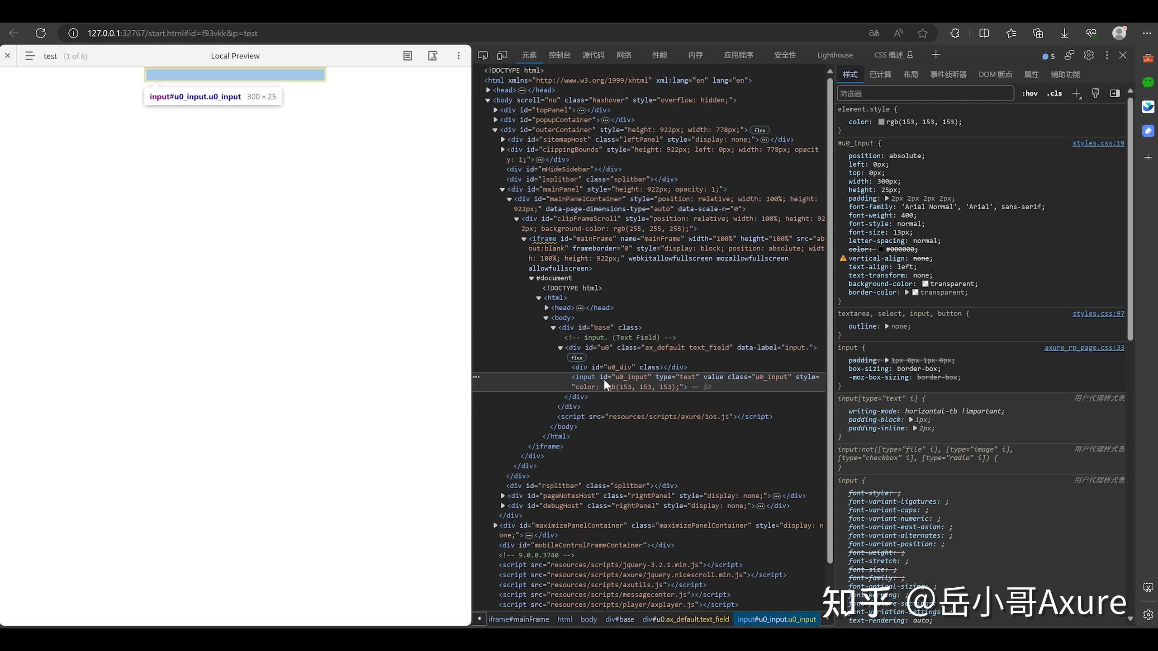Toggle the .cls class editor button
Image resolution: width=1158 pixels, height=651 pixels.
(x=1054, y=94)
